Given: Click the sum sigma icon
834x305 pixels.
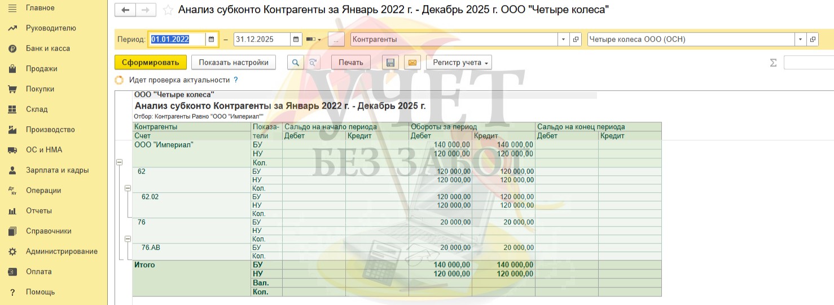Looking at the screenshot, I should 773,63.
